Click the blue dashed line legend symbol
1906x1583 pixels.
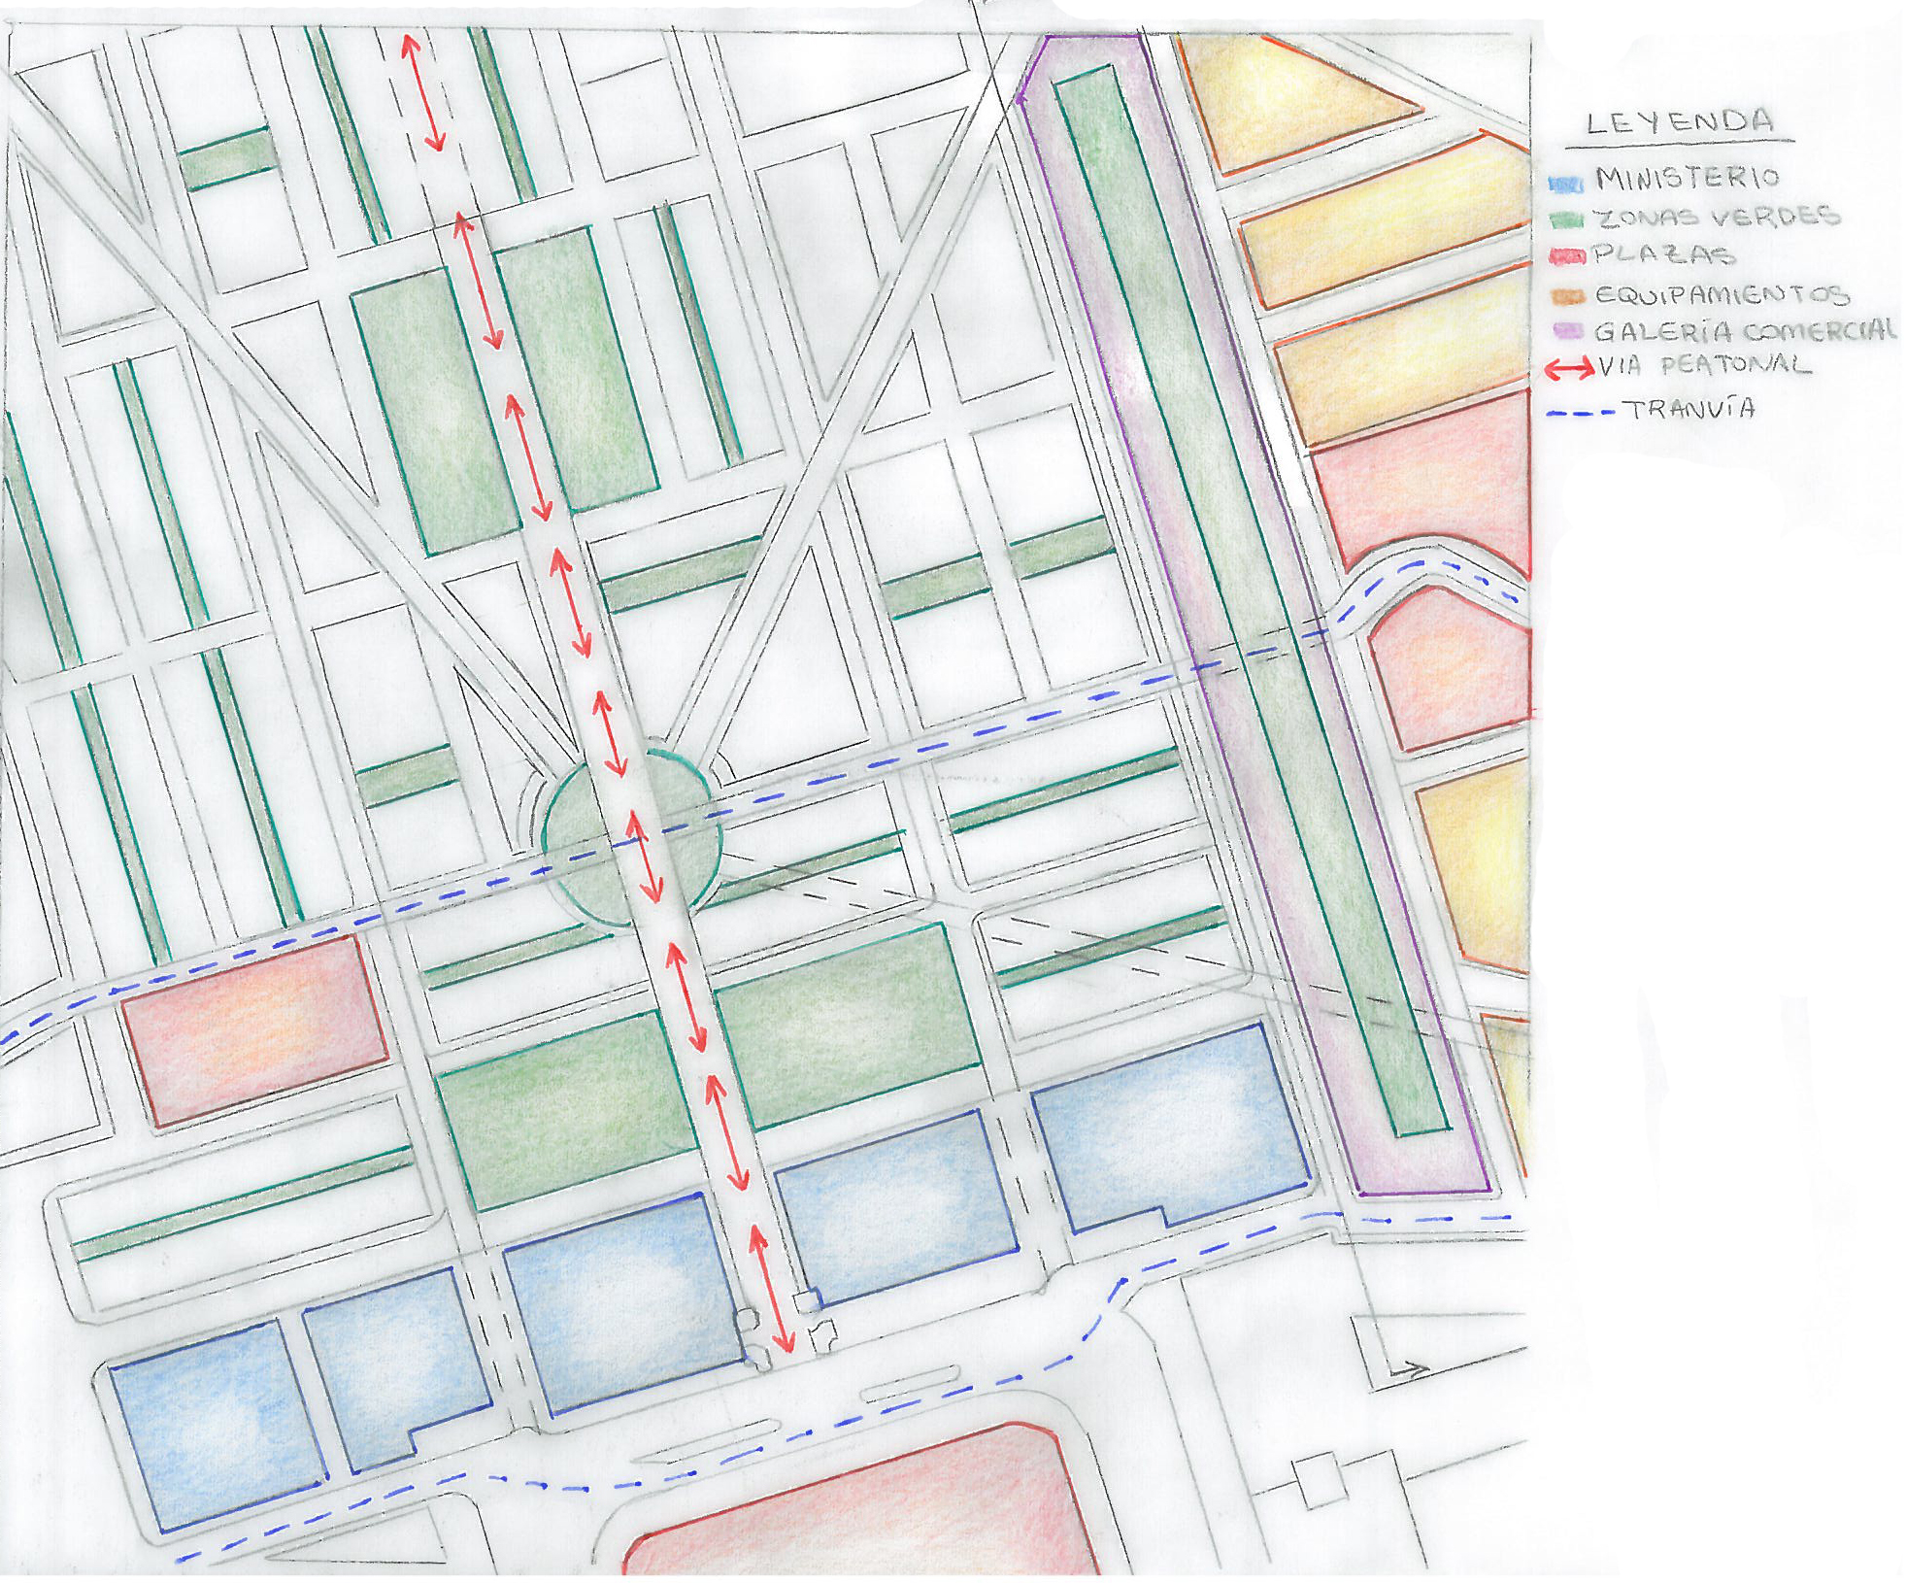[1581, 413]
